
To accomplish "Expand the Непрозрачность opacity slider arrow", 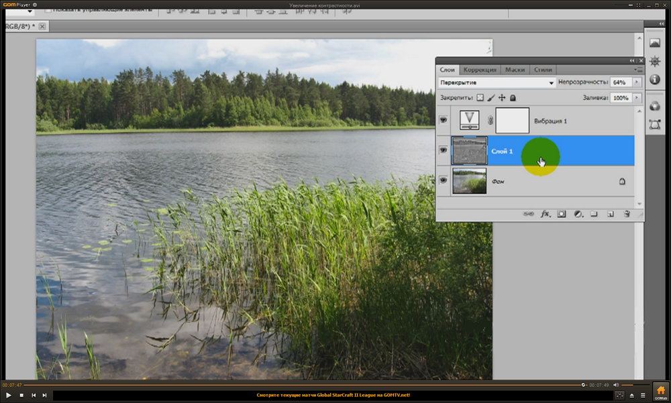I will [x=637, y=82].
